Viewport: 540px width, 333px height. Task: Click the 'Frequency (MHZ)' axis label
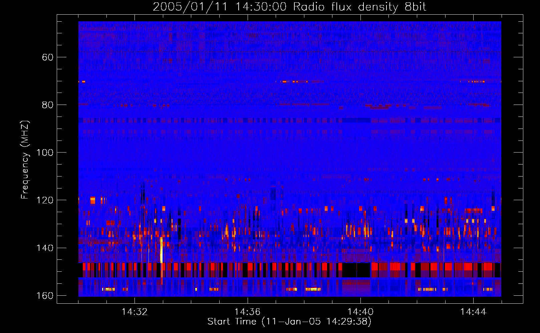(x=25, y=160)
